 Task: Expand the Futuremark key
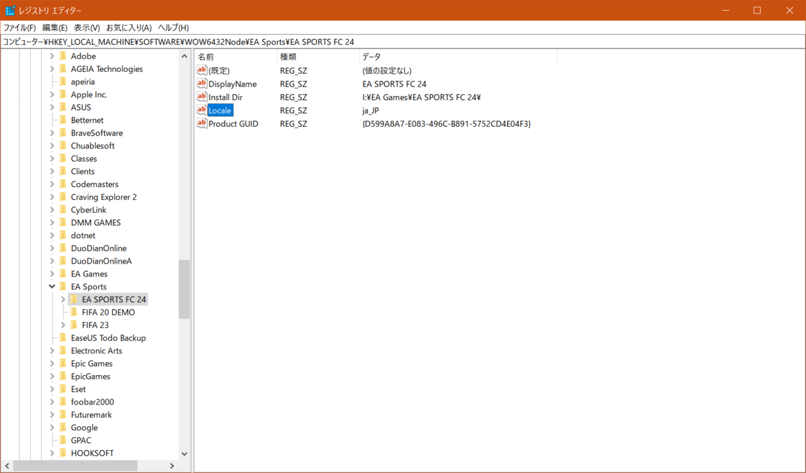pyautogui.click(x=52, y=415)
